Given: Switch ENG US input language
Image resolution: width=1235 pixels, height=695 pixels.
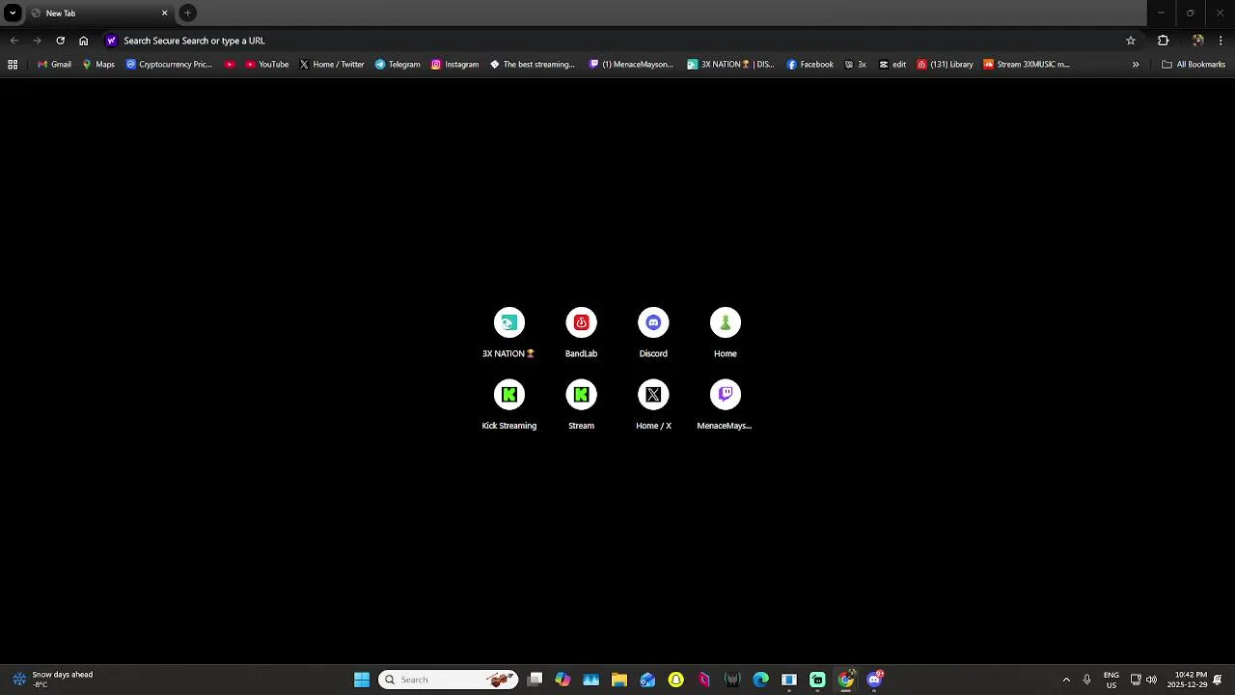Looking at the screenshot, I should [1111, 680].
